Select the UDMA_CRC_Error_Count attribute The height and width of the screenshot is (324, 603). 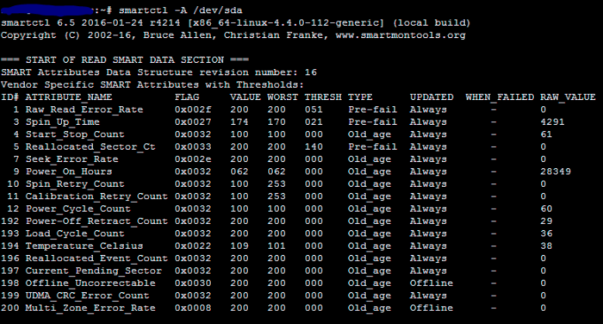pyautogui.click(x=87, y=296)
